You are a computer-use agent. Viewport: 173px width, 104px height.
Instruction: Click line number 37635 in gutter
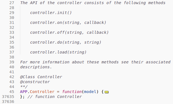[x=8, y=97]
